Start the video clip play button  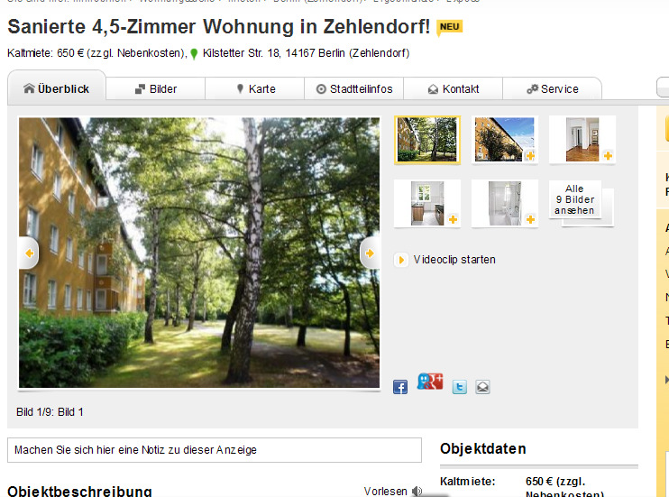pos(400,260)
